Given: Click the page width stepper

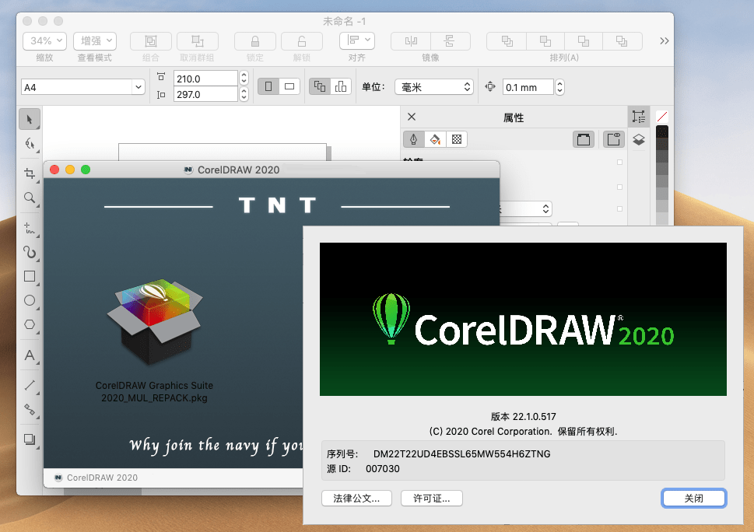Looking at the screenshot, I should click(244, 78).
